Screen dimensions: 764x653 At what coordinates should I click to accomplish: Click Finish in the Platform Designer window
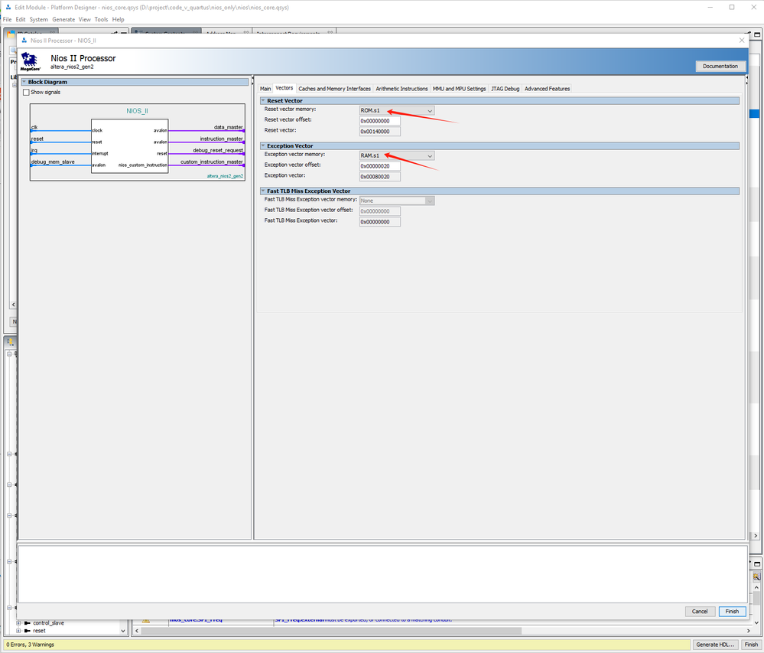coord(751,645)
